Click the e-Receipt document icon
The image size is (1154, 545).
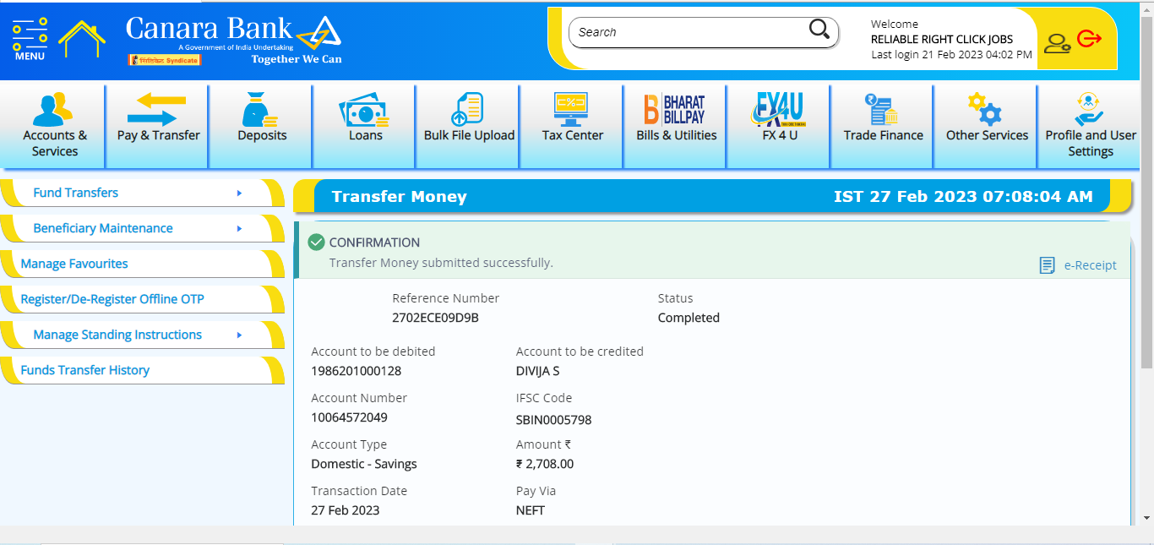pyautogui.click(x=1047, y=265)
